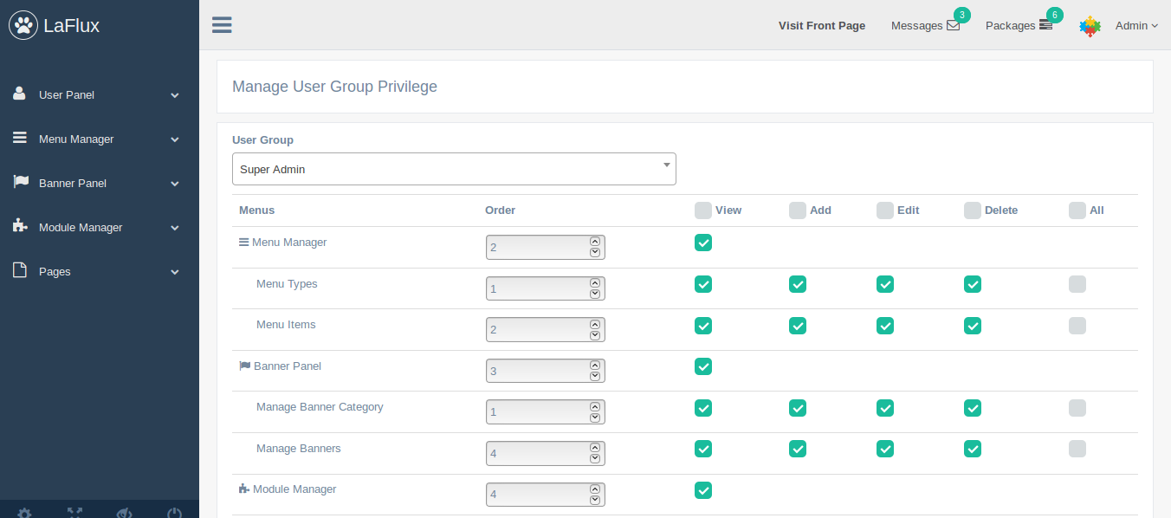
Task: Click the Messages link in header
Action: tap(916, 26)
